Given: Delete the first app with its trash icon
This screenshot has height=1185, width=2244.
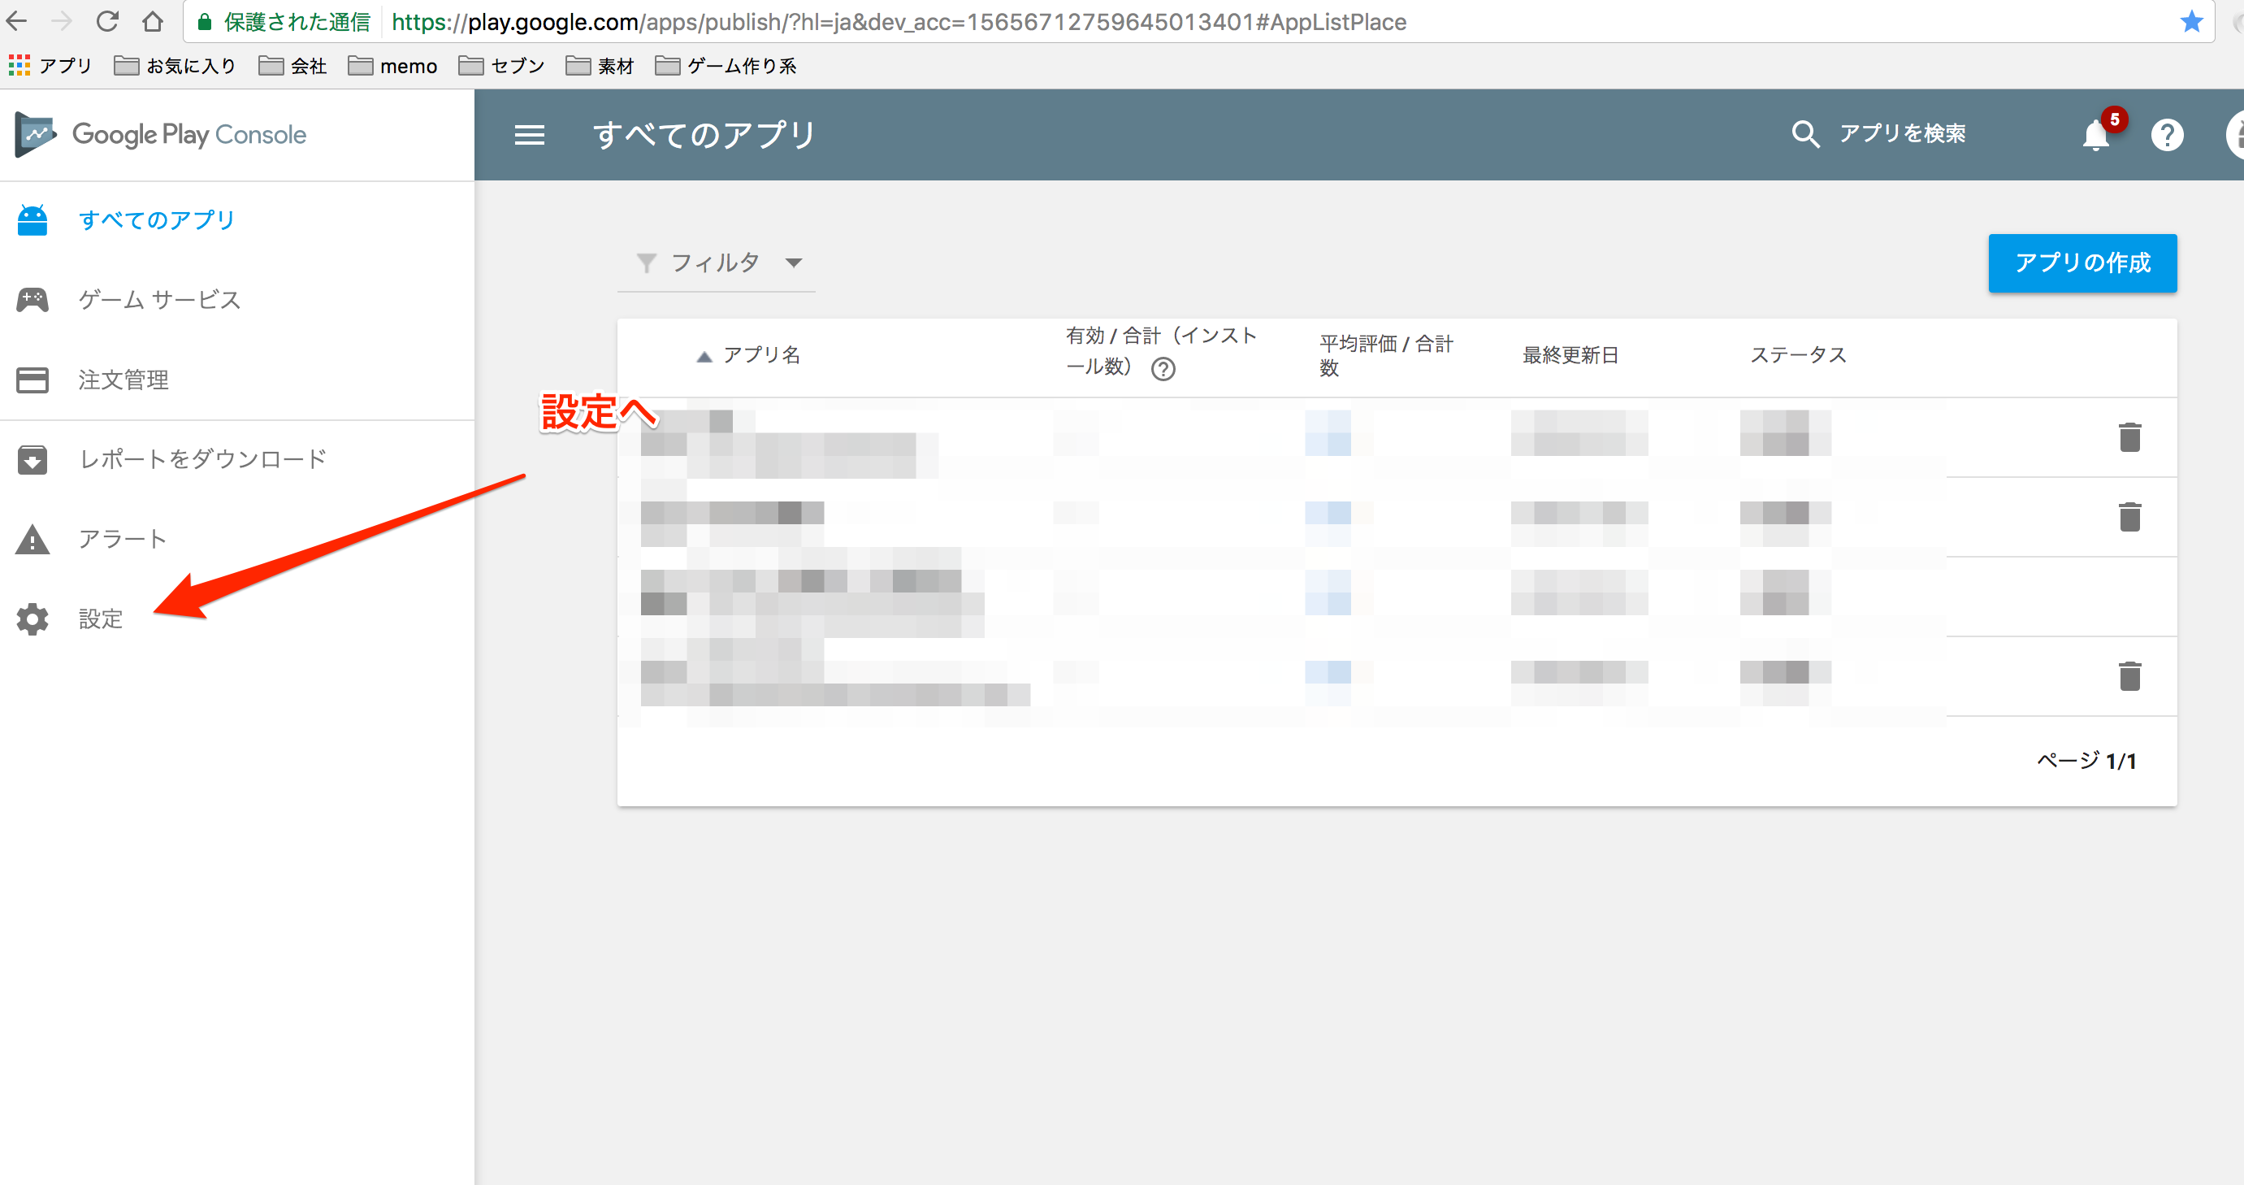Looking at the screenshot, I should point(2131,437).
